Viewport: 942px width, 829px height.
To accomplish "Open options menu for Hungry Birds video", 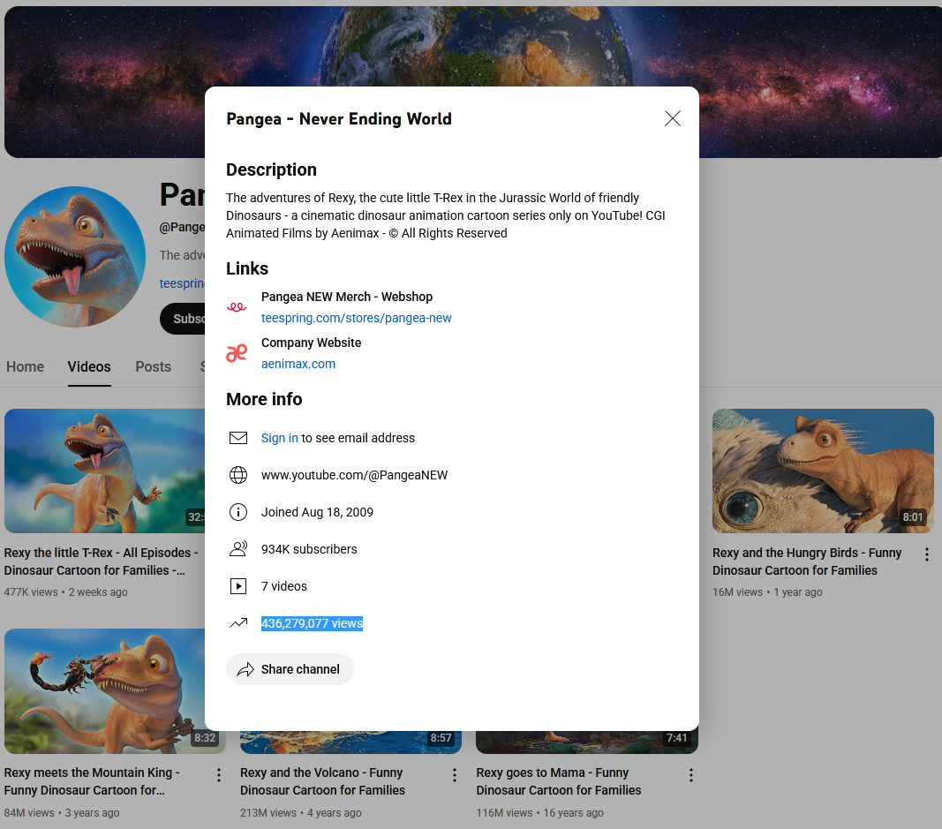I will tap(926, 554).
